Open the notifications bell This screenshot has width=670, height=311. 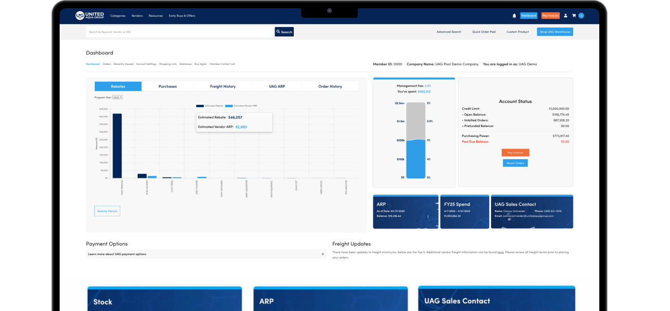[514, 15]
